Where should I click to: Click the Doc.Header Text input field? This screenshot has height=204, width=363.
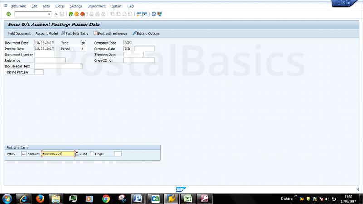point(58,66)
